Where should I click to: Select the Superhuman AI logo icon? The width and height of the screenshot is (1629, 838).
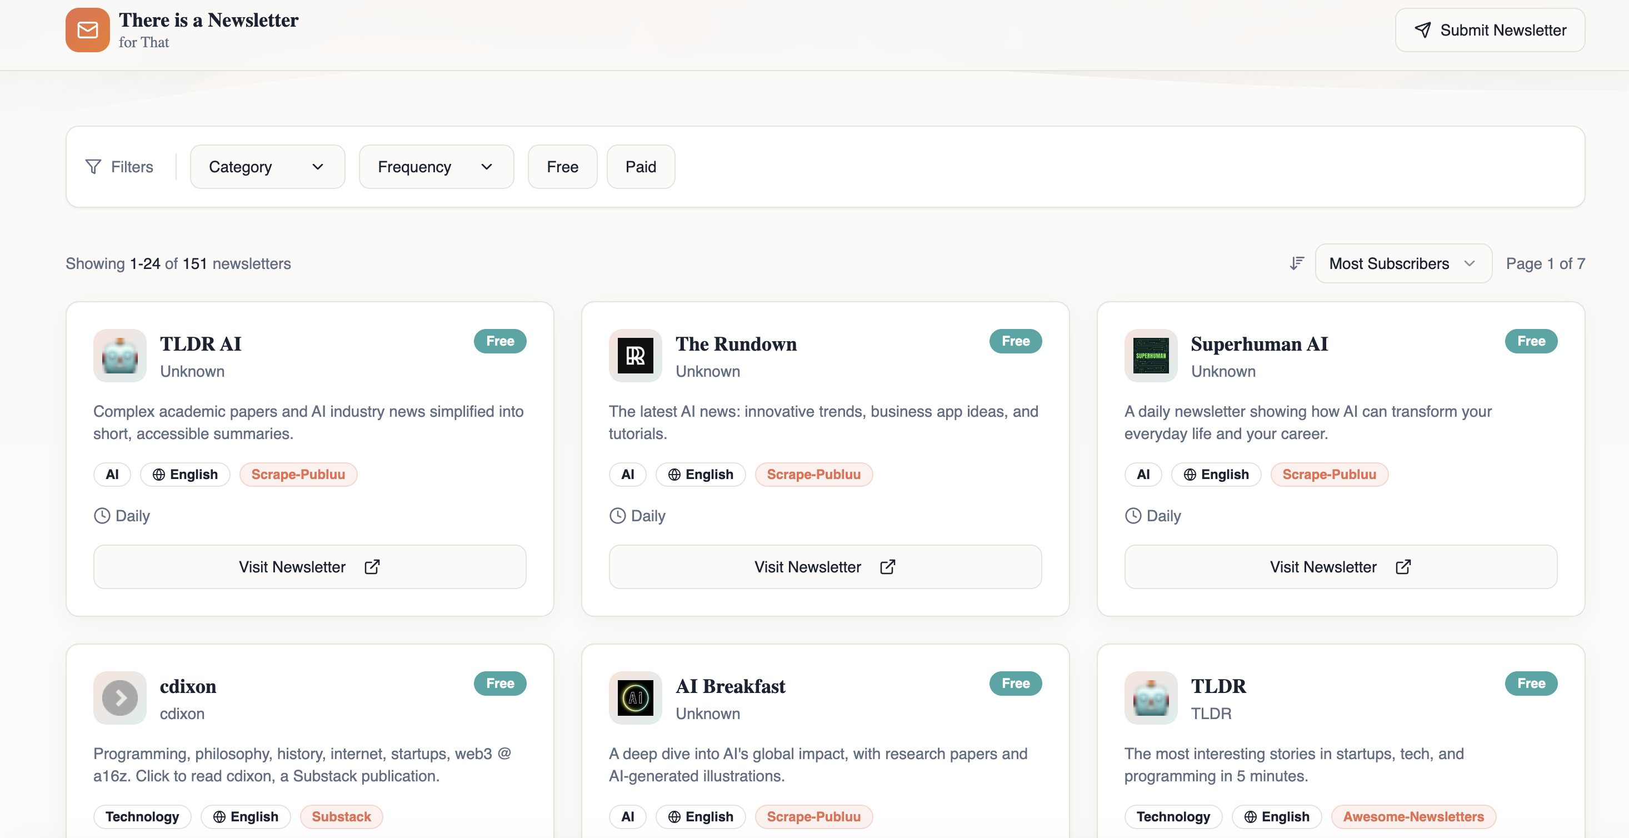pyautogui.click(x=1150, y=356)
